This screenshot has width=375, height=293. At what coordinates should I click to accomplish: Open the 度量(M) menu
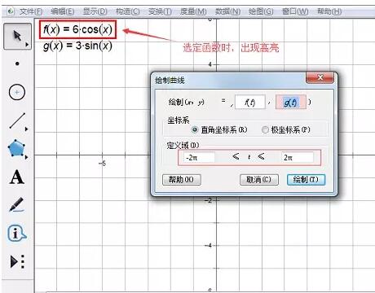(x=193, y=11)
